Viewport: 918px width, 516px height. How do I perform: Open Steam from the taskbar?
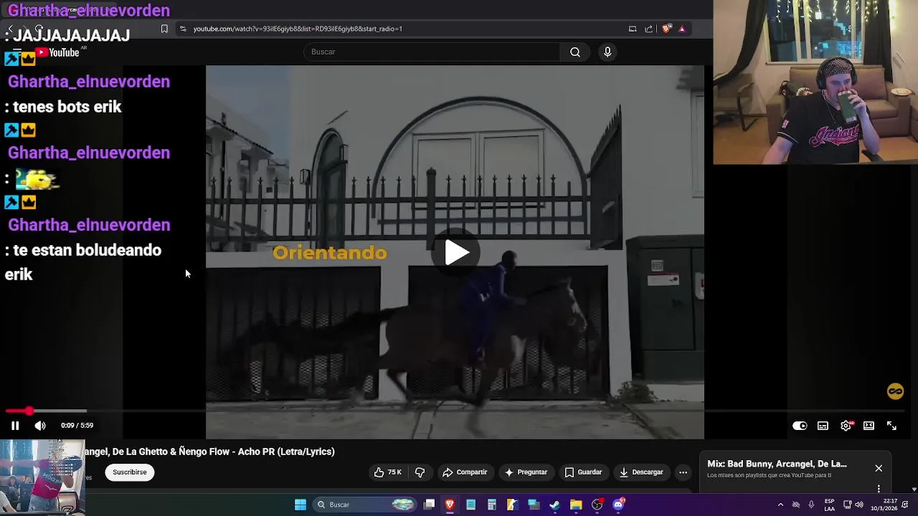(554, 505)
